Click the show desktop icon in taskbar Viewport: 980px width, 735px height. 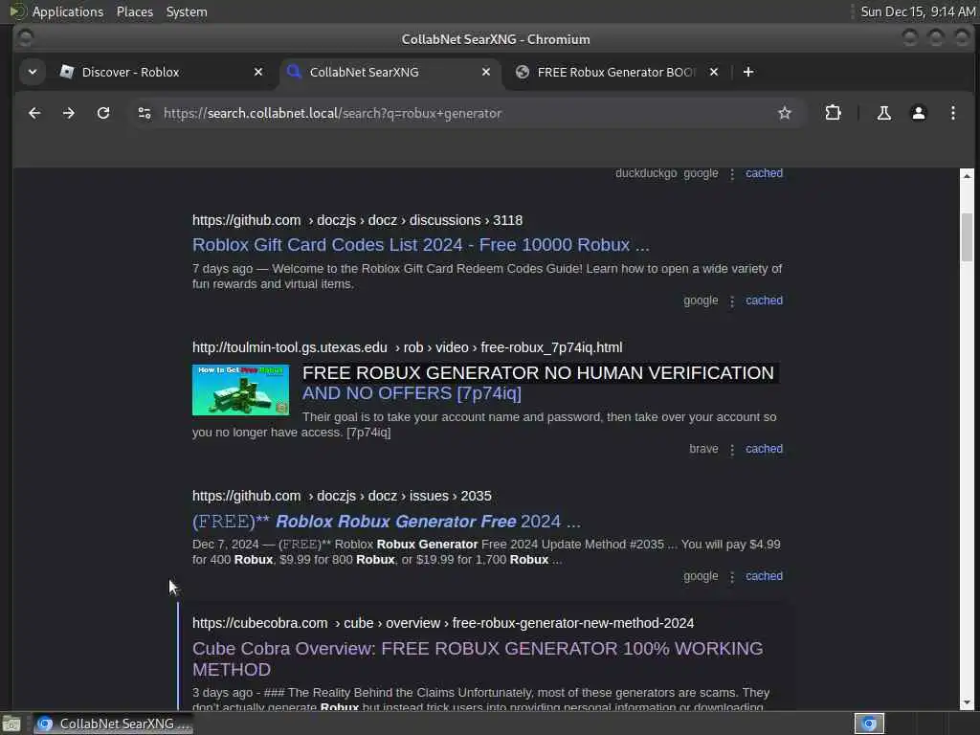[x=11, y=724]
